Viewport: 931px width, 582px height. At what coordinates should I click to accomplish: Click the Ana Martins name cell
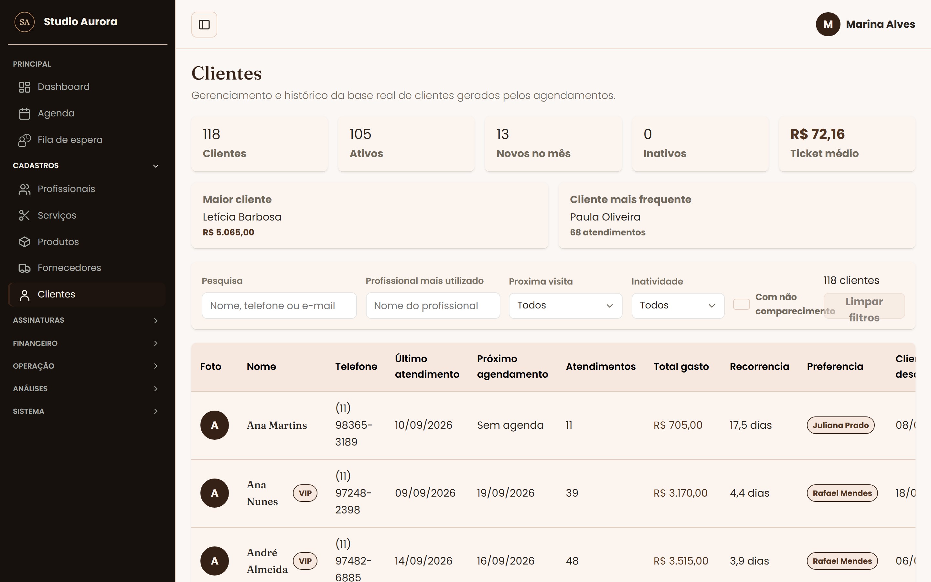pos(277,425)
